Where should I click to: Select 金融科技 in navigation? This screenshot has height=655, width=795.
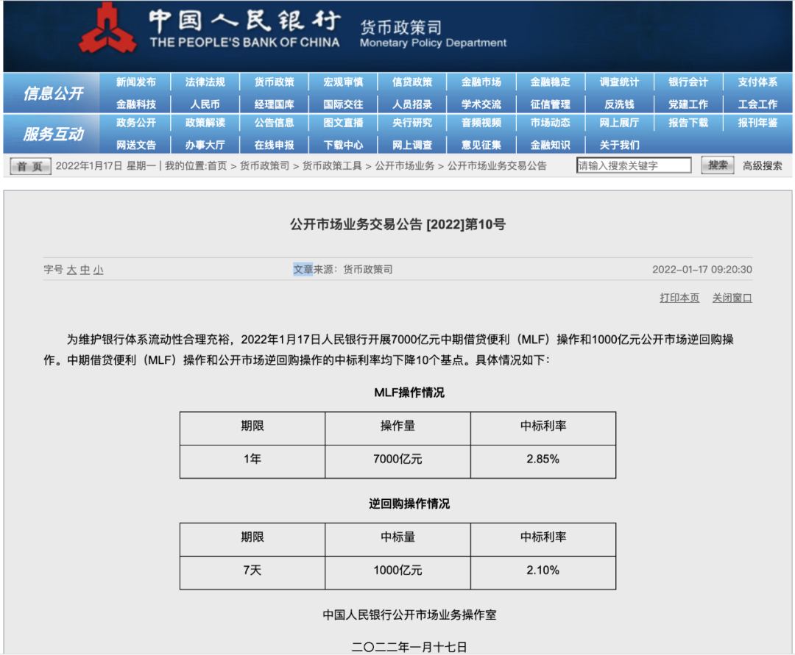coord(136,104)
